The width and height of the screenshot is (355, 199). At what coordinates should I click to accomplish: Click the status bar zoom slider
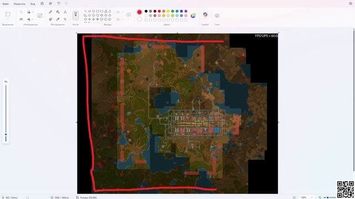point(328,197)
